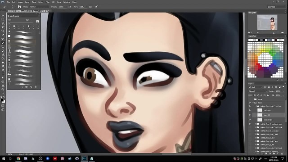Select the Horizontal Type tool
This screenshot has height=162, width=288.
pos(3,74)
